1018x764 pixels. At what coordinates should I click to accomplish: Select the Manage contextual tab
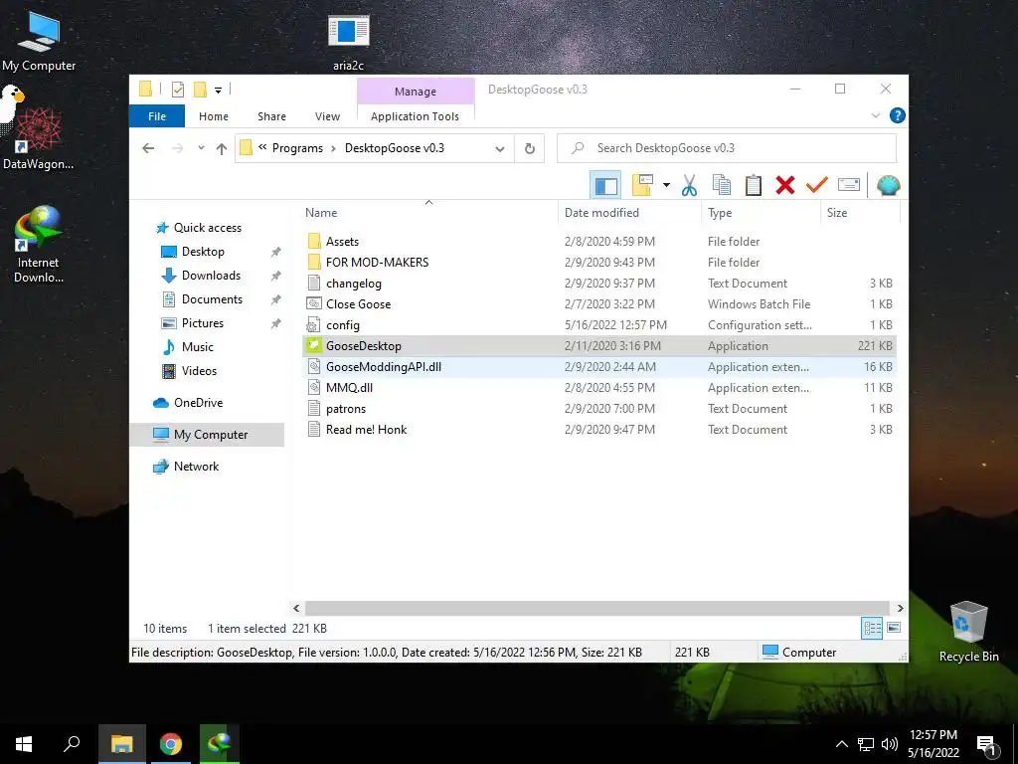click(x=416, y=92)
